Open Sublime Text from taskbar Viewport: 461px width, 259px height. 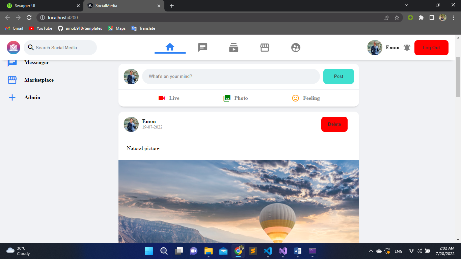tap(253, 251)
